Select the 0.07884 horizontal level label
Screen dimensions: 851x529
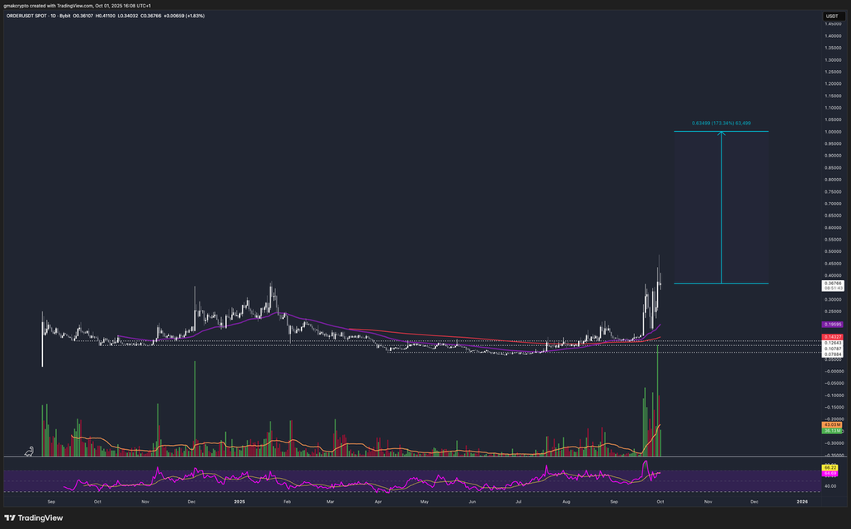(831, 354)
